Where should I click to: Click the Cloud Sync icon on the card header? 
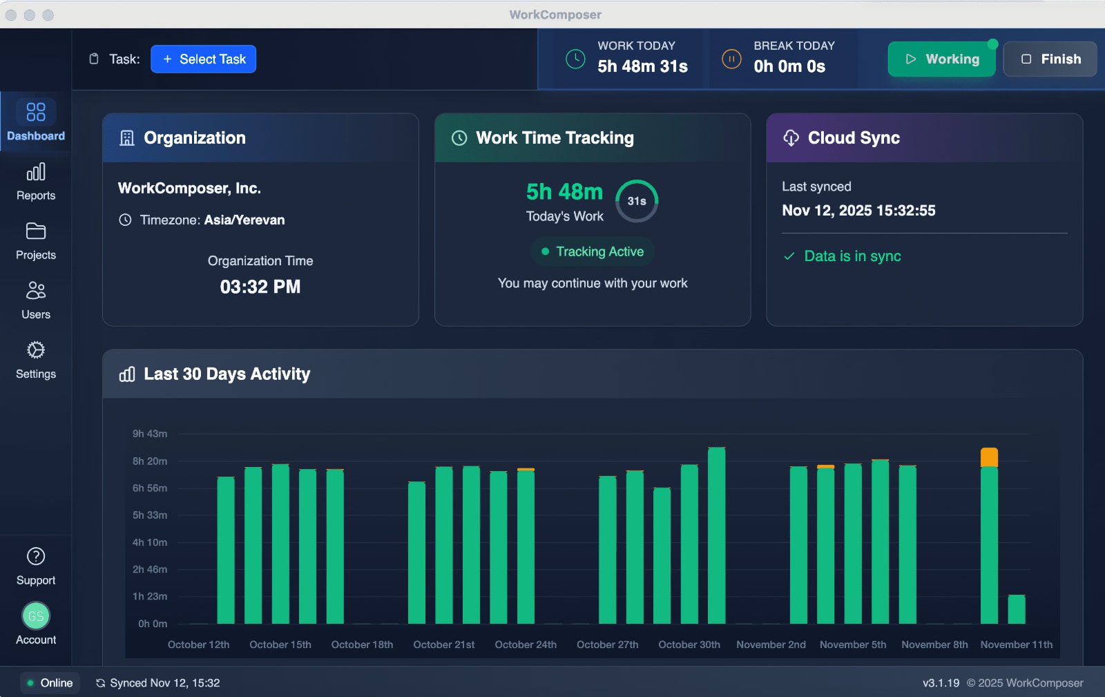tap(791, 137)
